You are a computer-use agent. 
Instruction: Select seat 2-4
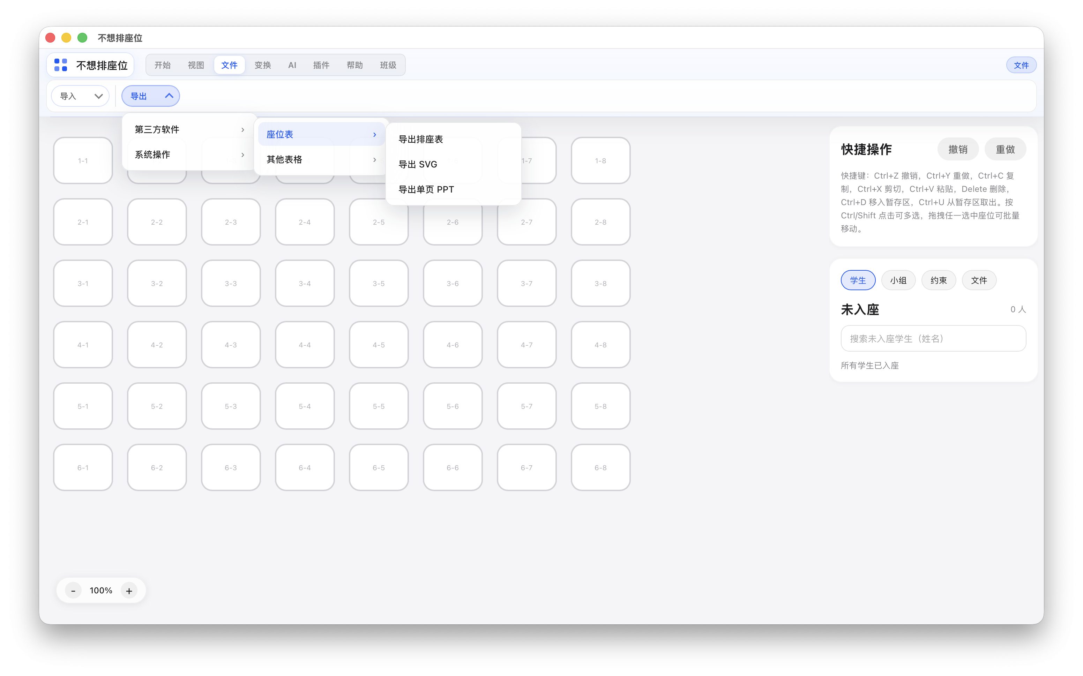(305, 222)
